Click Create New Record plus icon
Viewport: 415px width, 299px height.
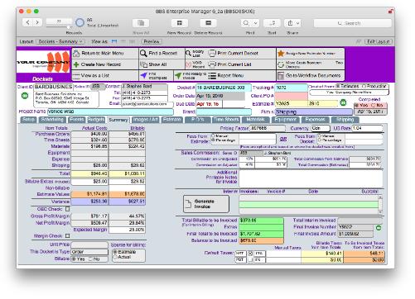coord(76,64)
